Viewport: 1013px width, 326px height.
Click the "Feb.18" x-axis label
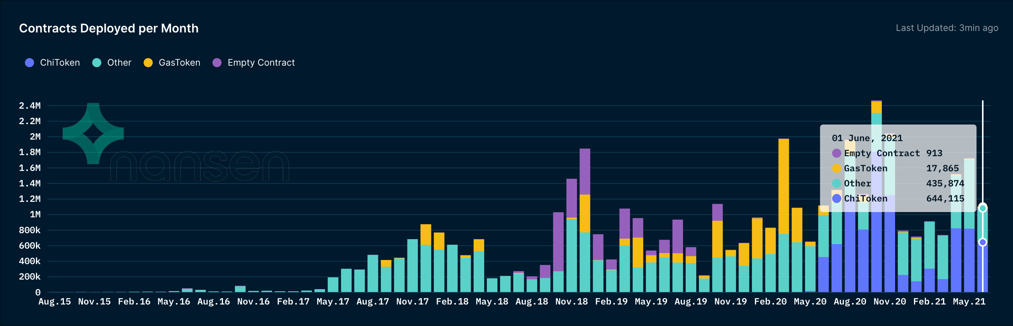(452, 301)
